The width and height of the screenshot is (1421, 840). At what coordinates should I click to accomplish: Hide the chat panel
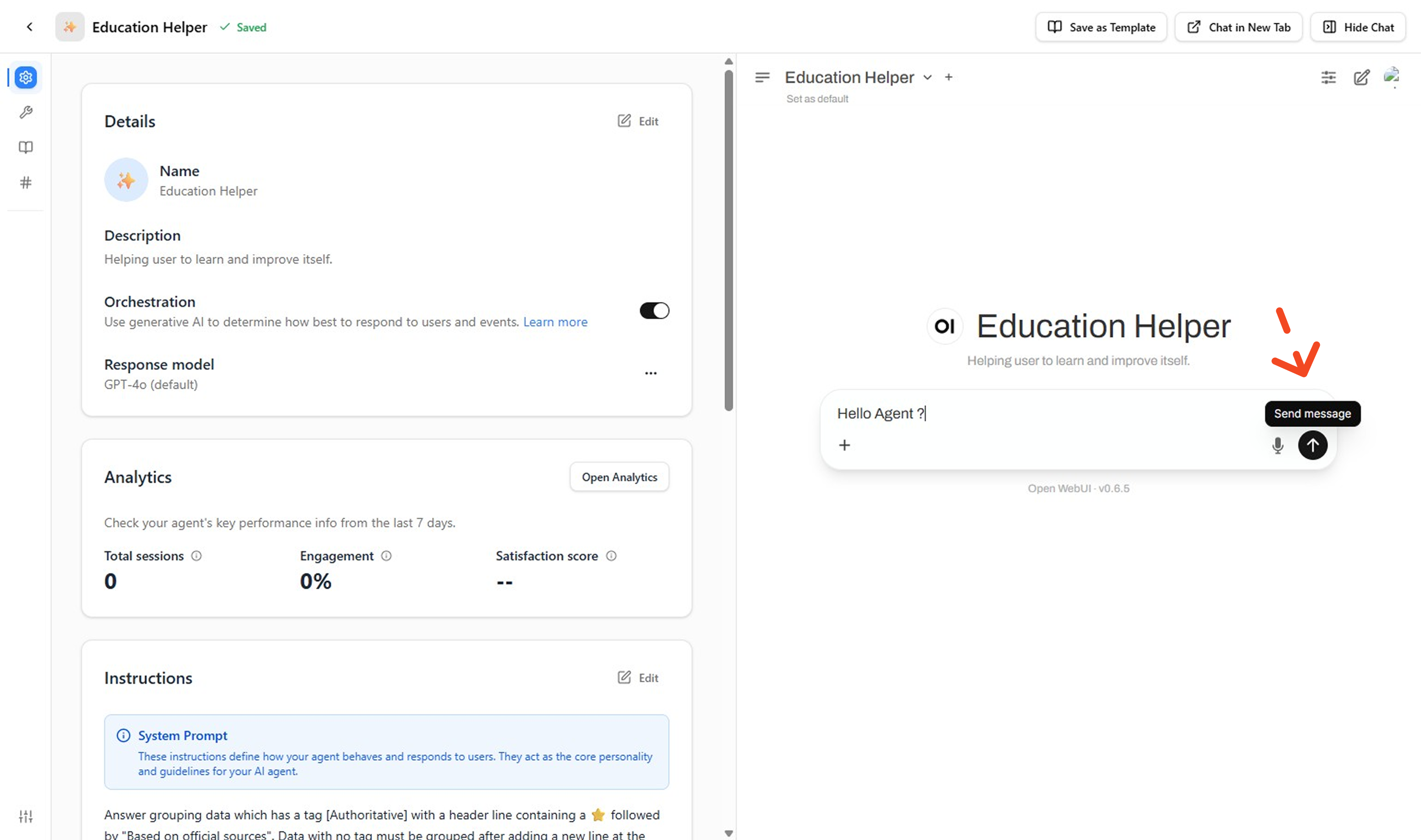[x=1358, y=27]
